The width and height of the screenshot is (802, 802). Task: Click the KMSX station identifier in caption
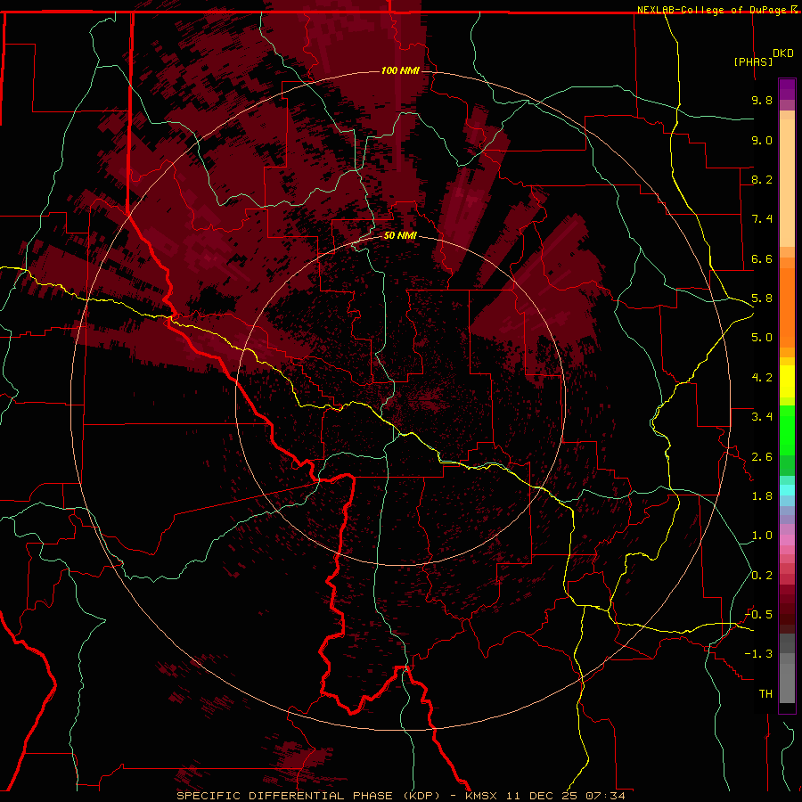(x=481, y=796)
